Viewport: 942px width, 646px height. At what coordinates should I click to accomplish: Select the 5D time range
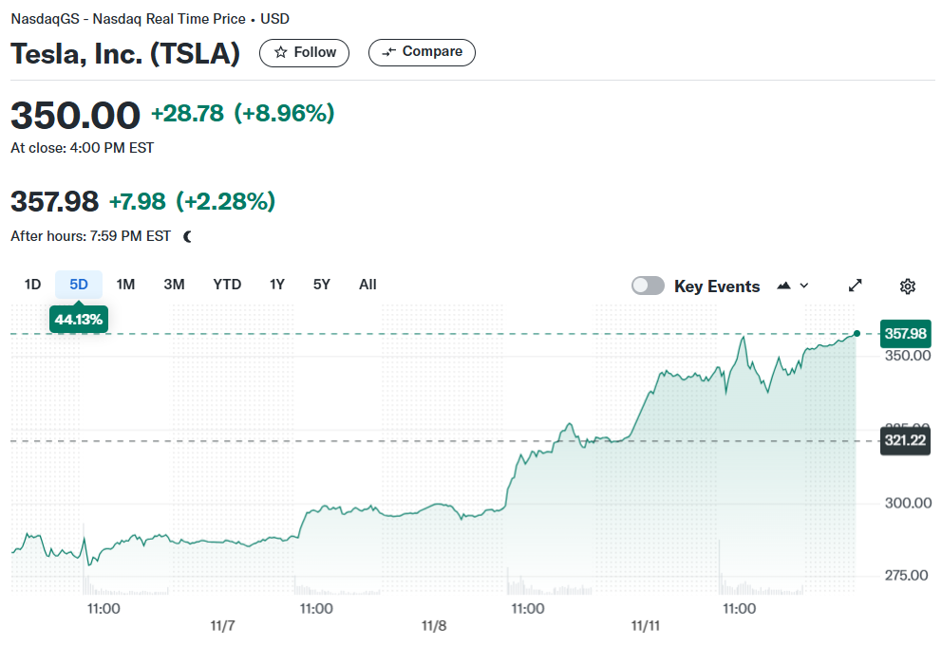coord(79,285)
